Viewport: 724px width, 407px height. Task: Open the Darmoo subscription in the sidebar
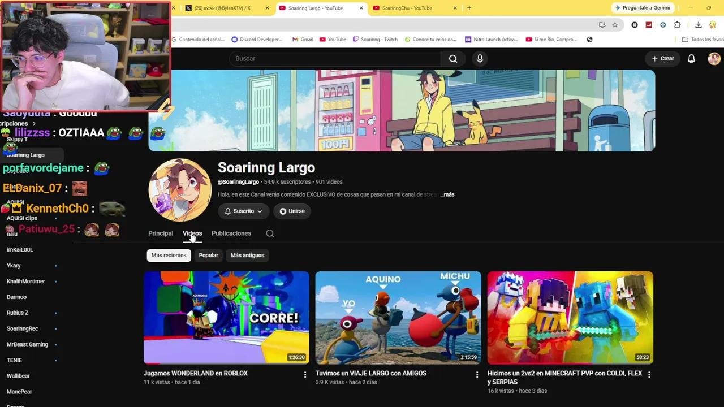(x=16, y=297)
